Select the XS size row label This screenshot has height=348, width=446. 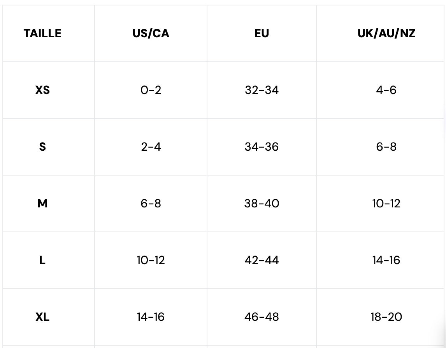(x=42, y=90)
